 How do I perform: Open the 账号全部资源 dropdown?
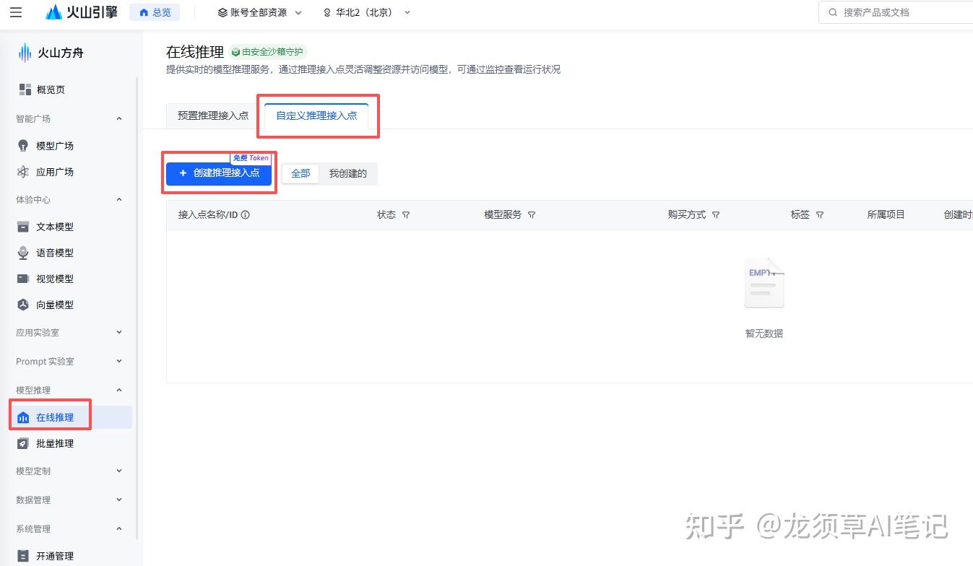[x=260, y=12]
